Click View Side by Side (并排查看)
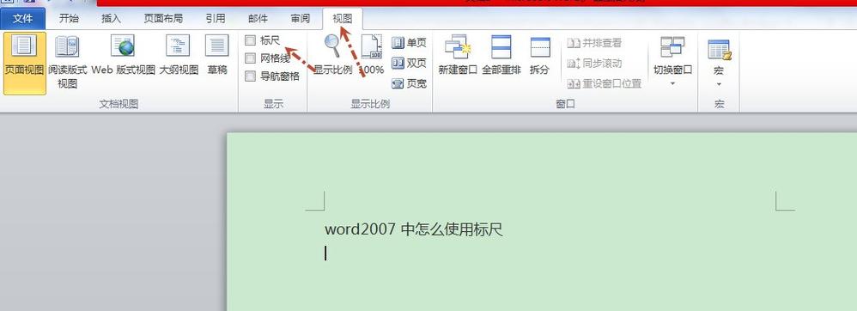This screenshot has height=311, width=857. click(594, 43)
